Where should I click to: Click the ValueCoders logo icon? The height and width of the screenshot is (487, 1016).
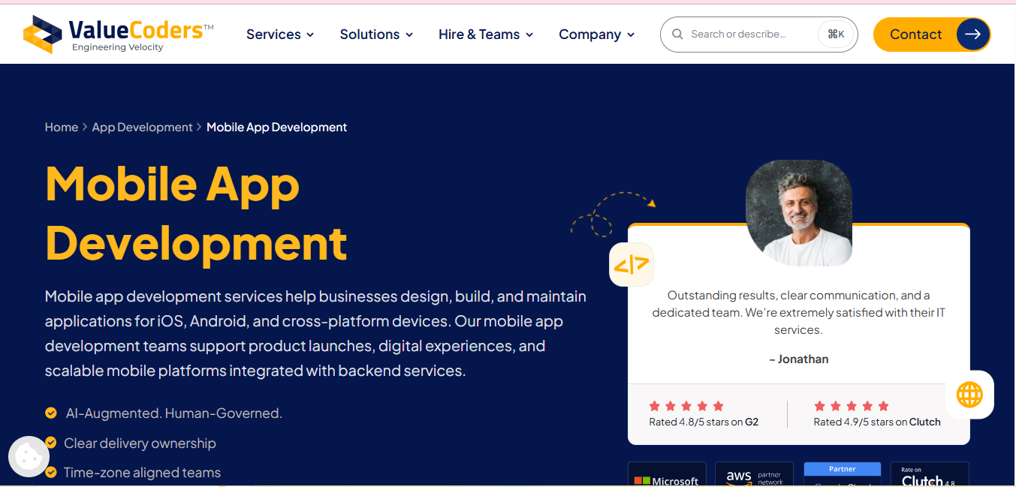(x=43, y=35)
